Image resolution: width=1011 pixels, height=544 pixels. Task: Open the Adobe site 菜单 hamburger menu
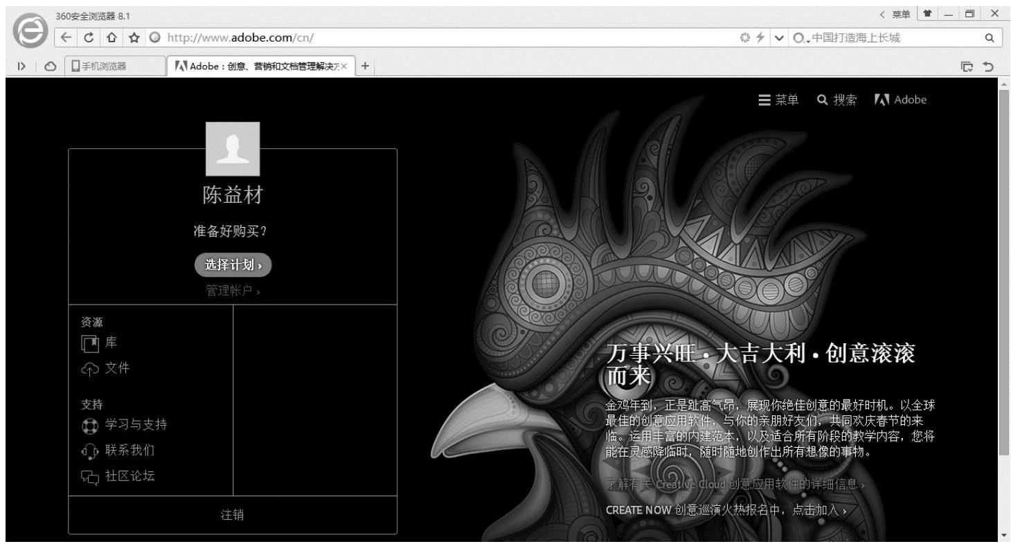(x=778, y=100)
